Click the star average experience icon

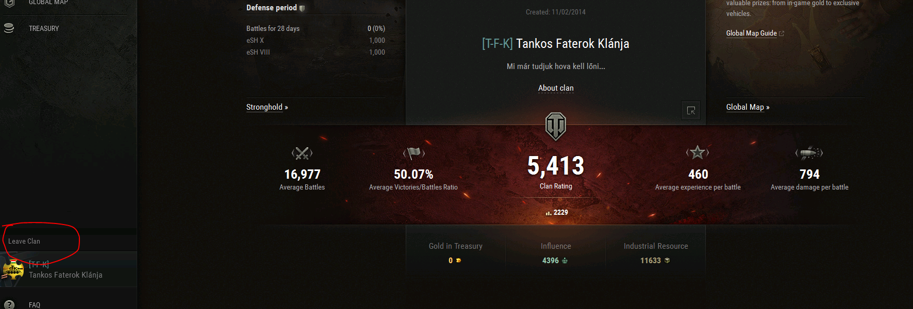click(698, 152)
